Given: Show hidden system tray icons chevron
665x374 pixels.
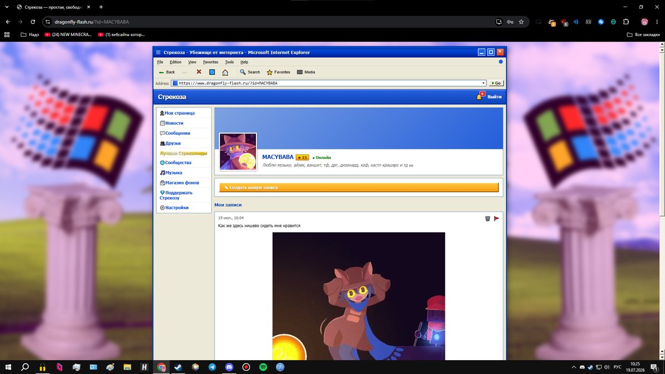Looking at the screenshot, I should click(x=574, y=367).
